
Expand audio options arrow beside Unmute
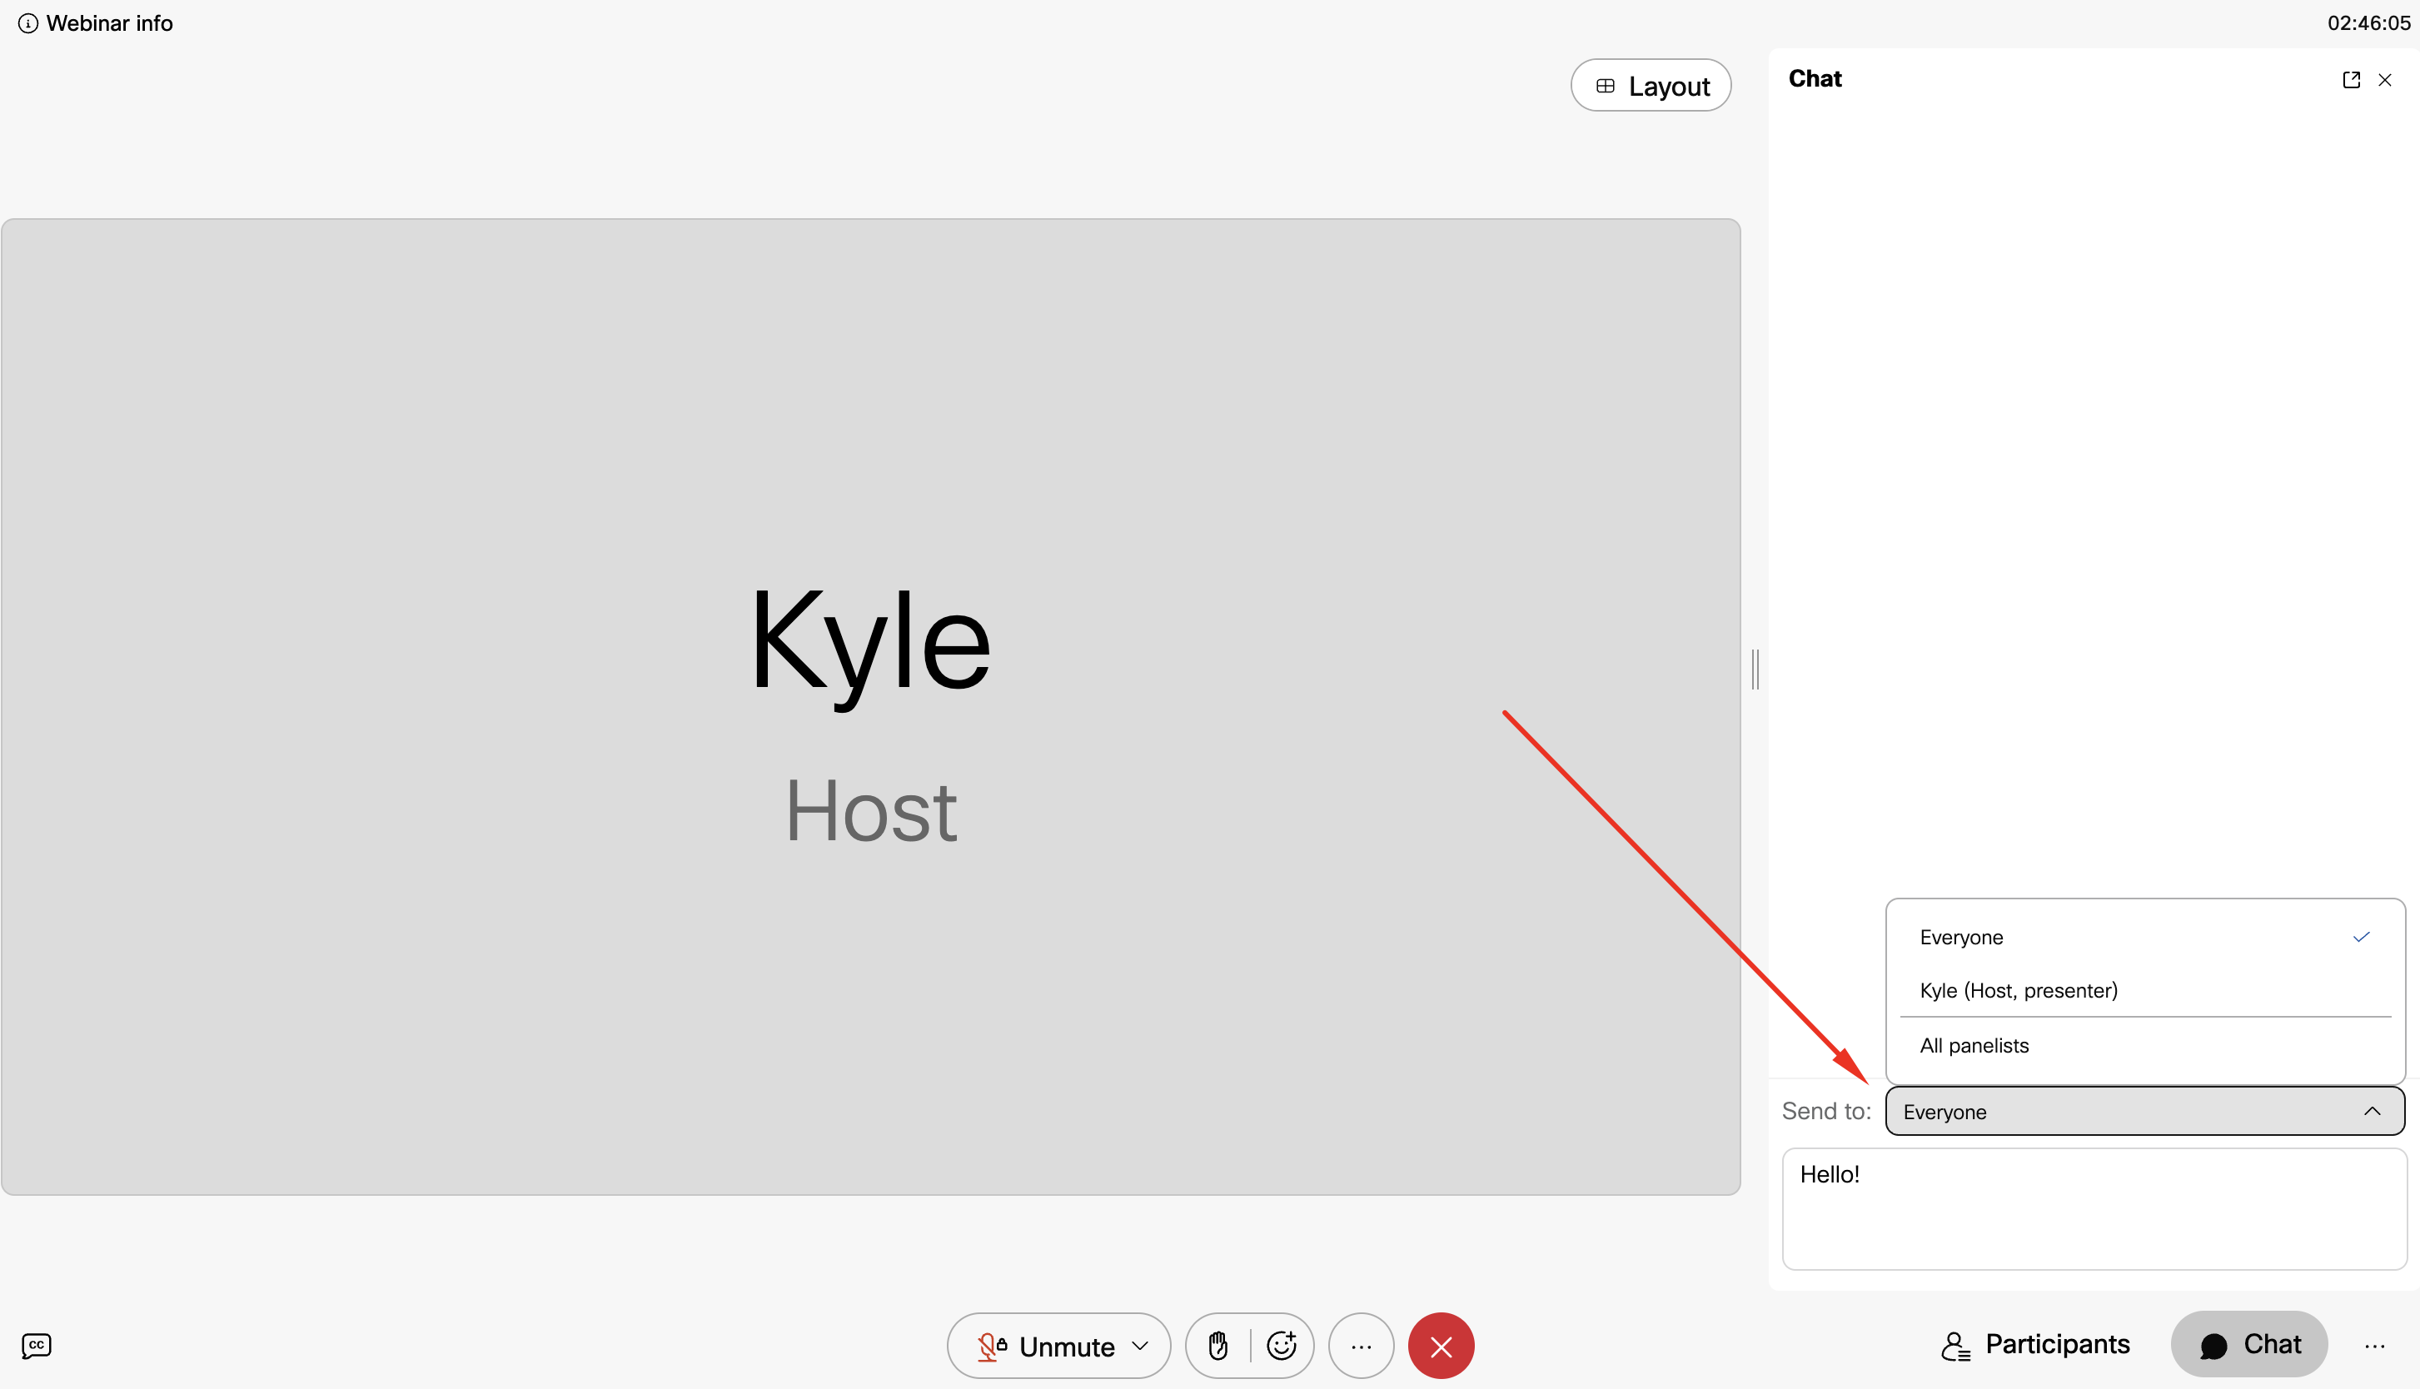[1140, 1346]
